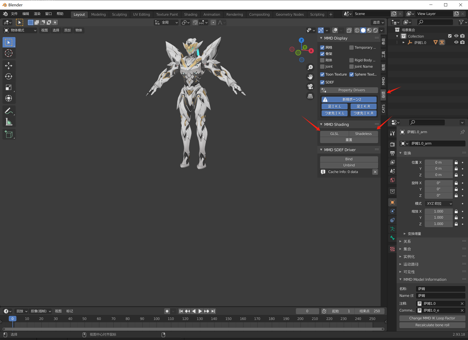Open the Scene properties tab
Image resolution: width=468 pixels, height=340 pixels.
pos(393,171)
